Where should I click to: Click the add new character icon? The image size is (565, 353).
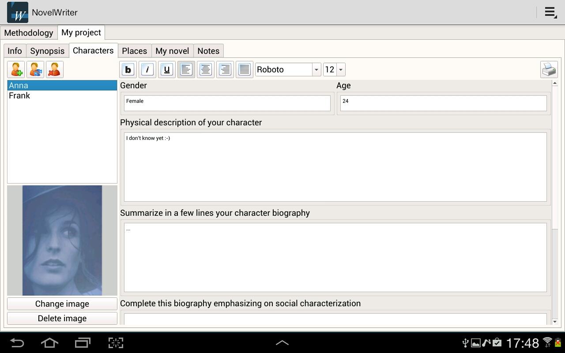click(16, 70)
